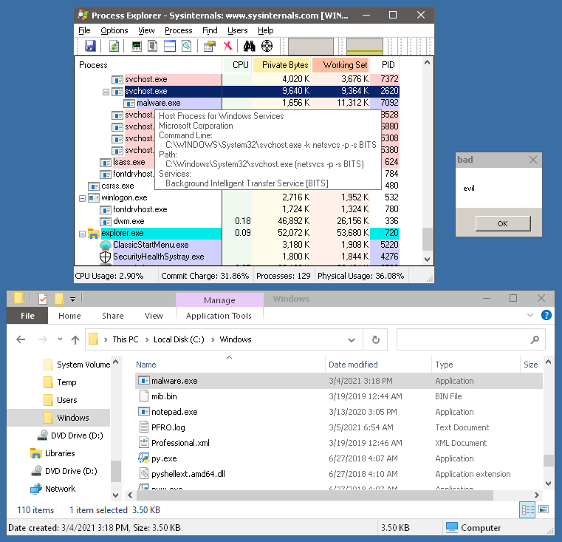Image resolution: width=562 pixels, height=542 pixels.
Task: Click the CPU usage mini graph
Action: coord(311,47)
